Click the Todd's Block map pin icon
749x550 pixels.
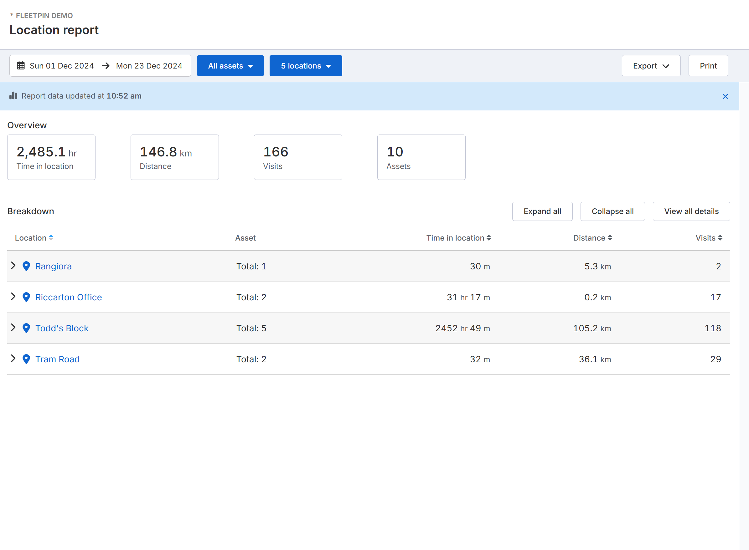point(26,328)
